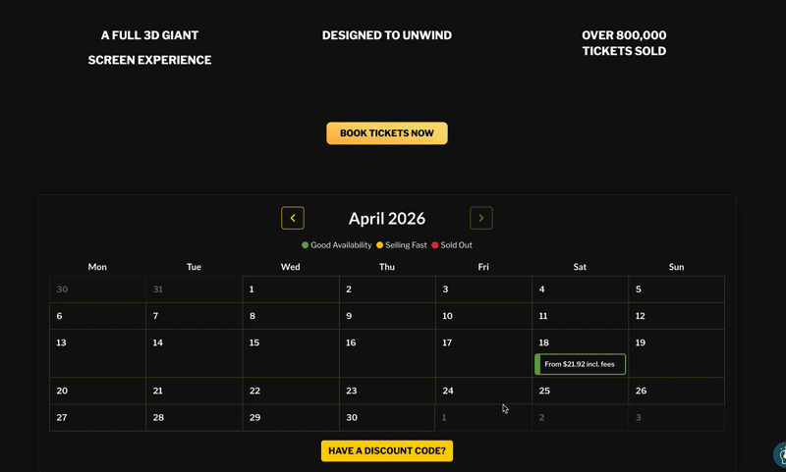Viewport: 786px width, 472px height.
Task: Click the April 2026 month heading
Action: [x=387, y=219]
